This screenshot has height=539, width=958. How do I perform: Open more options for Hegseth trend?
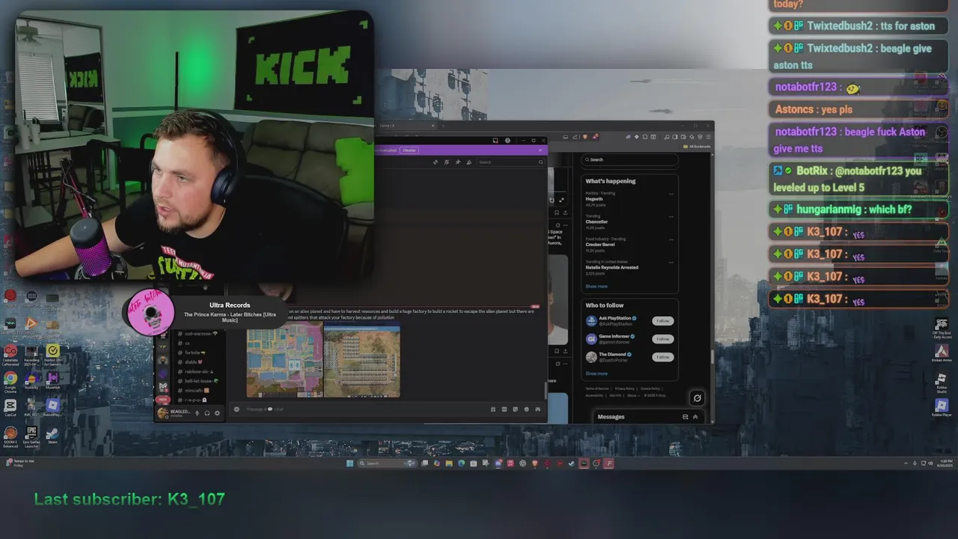pos(671,194)
